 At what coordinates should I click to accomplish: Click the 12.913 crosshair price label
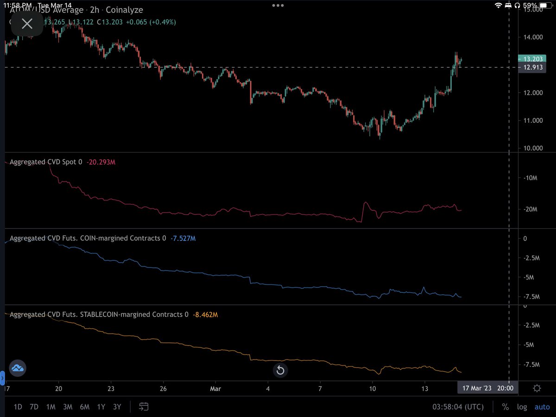click(x=533, y=68)
